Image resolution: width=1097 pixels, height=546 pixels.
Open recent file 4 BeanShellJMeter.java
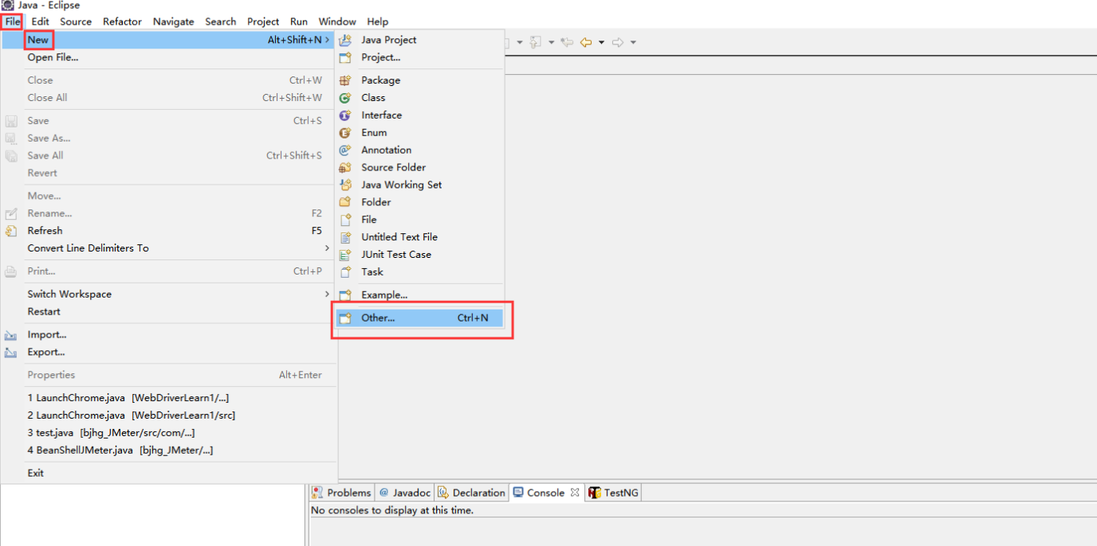point(167,450)
